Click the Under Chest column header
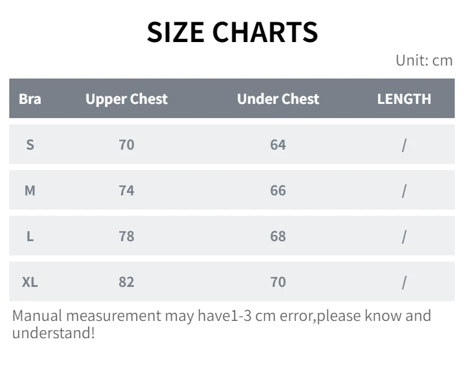Screen dimensions: 464x371 click(x=278, y=99)
